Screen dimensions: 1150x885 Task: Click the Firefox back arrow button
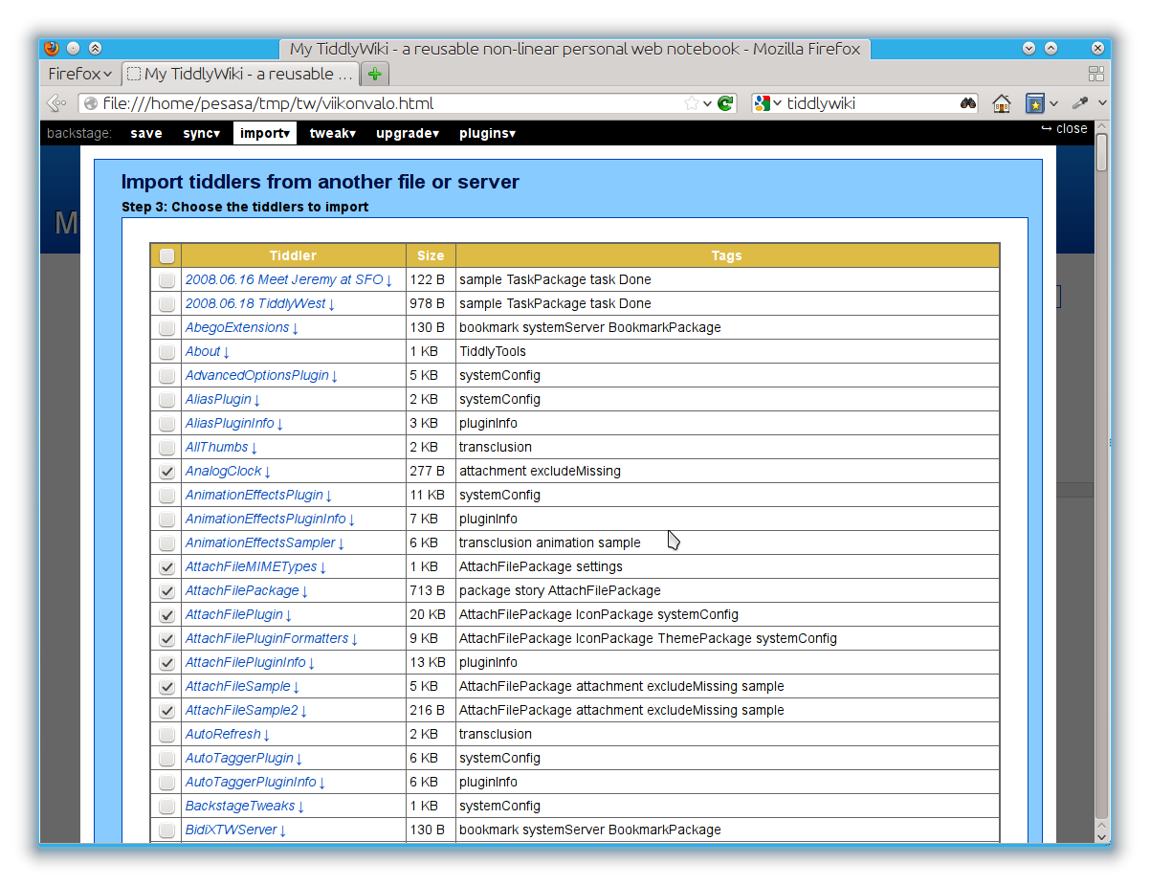tap(56, 103)
